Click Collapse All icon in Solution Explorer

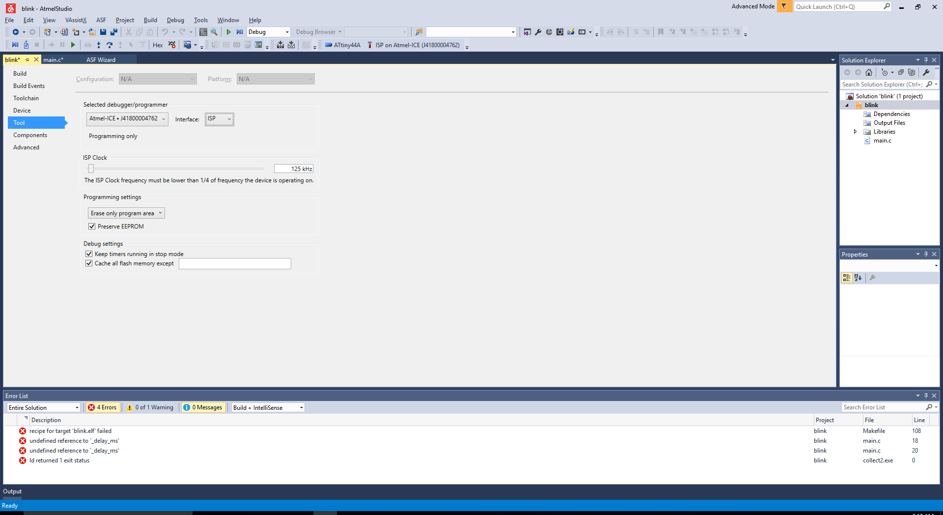coord(901,72)
